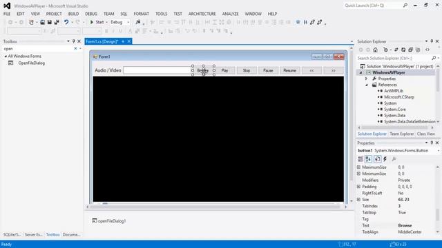This screenshot has width=442, height=248.
Task: Collapse the All Windows Forms group
Action: pos(6,56)
